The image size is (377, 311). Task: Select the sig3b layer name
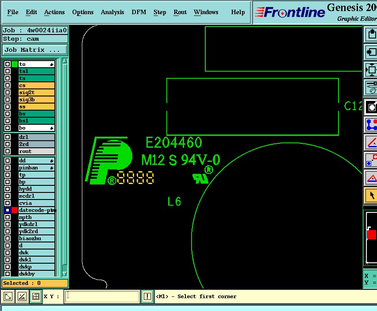tap(37, 100)
